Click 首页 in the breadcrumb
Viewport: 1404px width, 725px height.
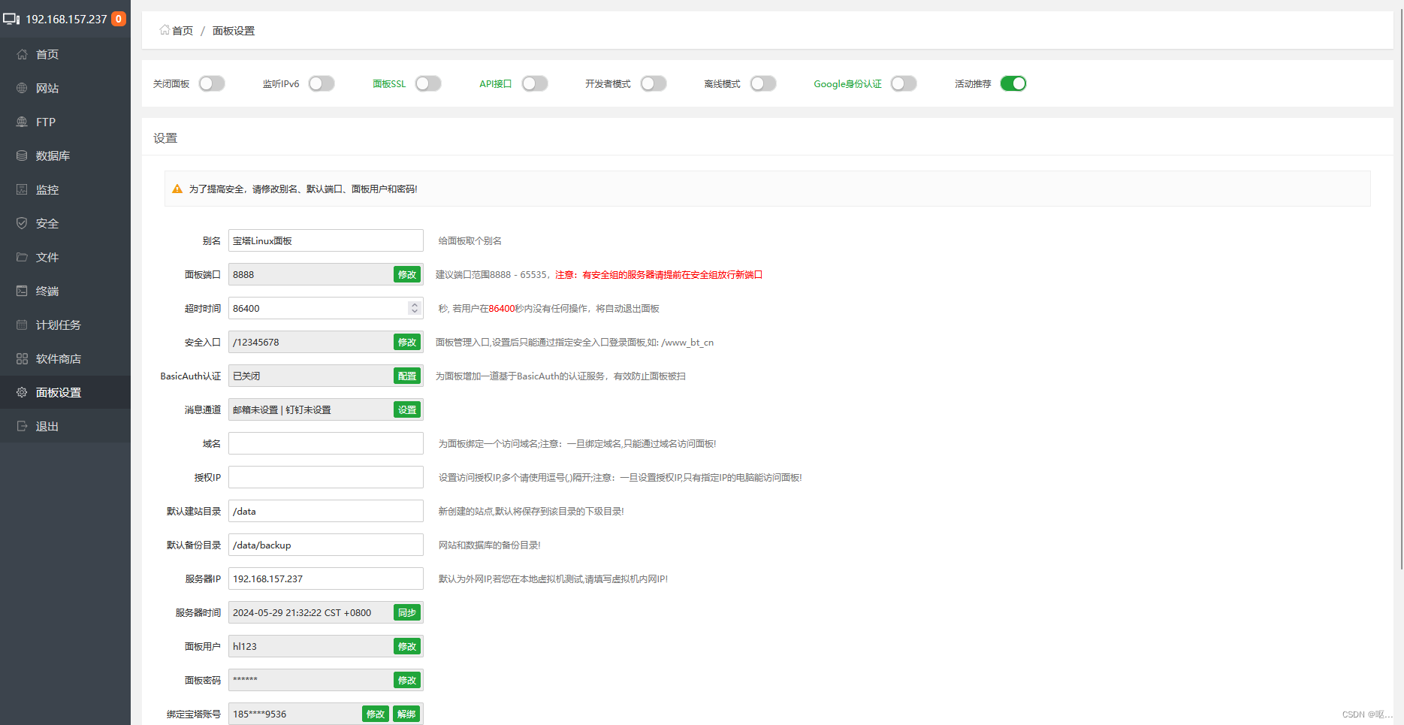point(182,31)
